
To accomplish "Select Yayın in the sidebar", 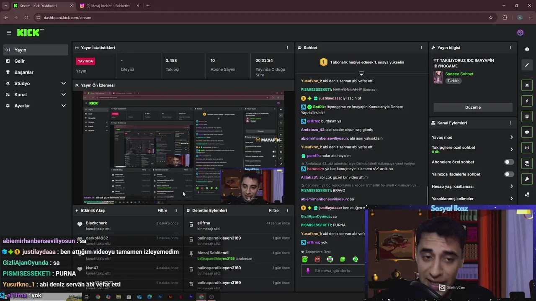I will [36, 50].
